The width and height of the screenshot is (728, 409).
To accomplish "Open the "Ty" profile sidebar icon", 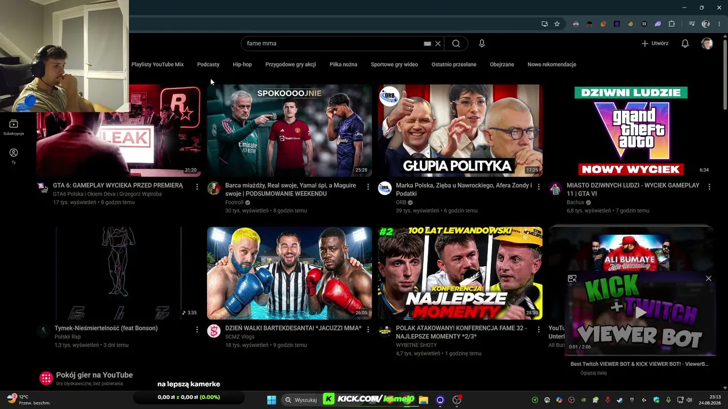I will 14,156.
